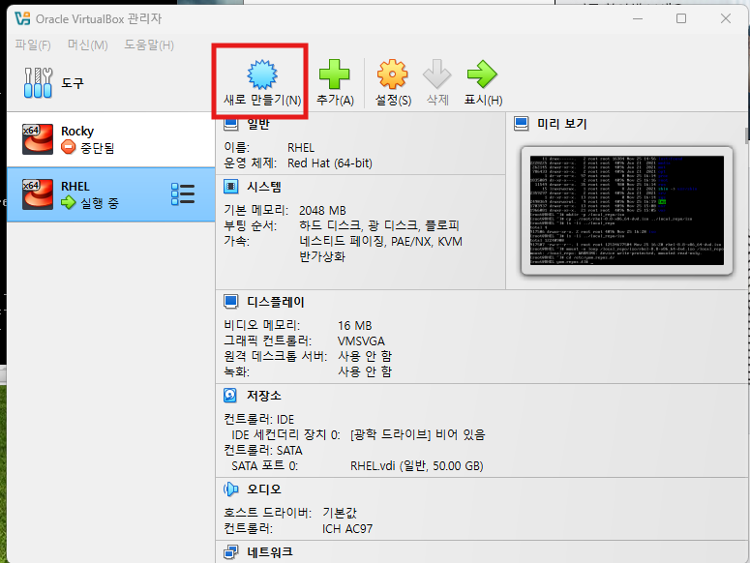Open the Machine (머신) menu
The width and height of the screenshot is (750, 563).
87,44
